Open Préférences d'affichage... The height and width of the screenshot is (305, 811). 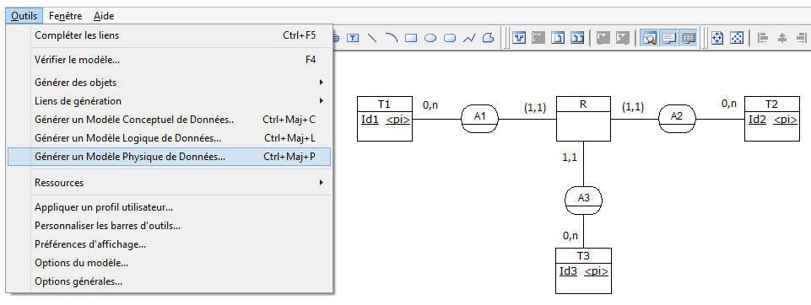[x=169, y=244]
